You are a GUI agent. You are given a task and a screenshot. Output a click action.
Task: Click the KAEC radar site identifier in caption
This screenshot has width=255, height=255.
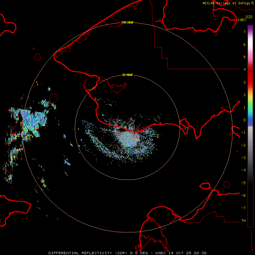(x=161, y=253)
